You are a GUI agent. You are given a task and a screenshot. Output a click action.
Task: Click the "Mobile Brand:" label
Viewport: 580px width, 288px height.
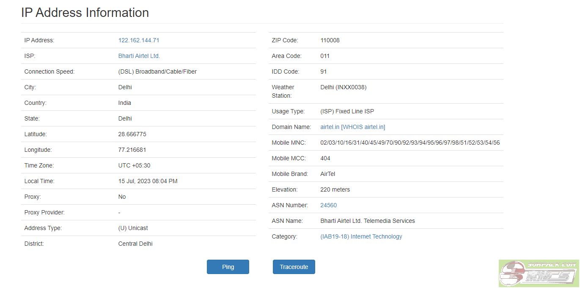(x=291, y=174)
